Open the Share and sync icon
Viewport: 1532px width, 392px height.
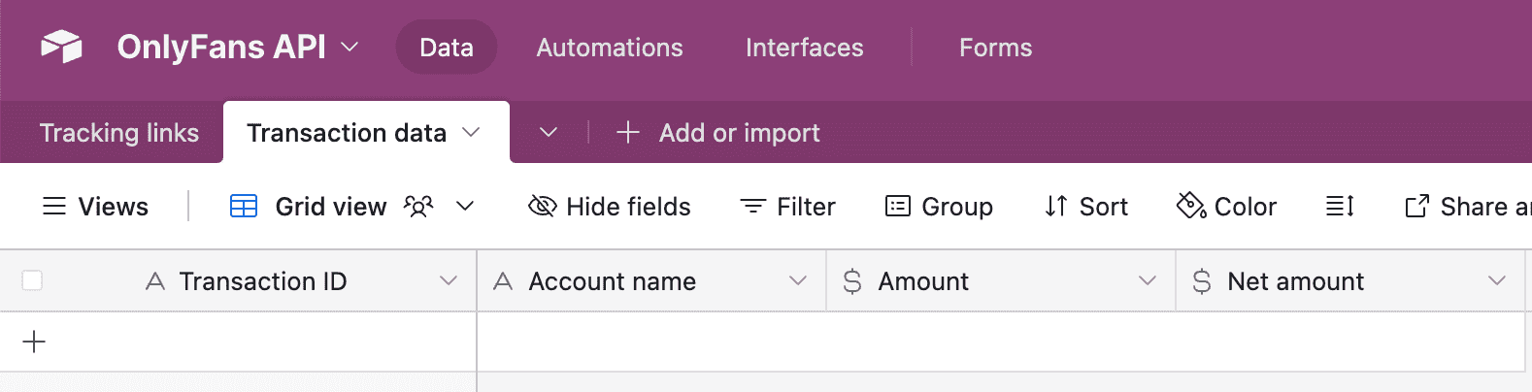[1417, 207]
